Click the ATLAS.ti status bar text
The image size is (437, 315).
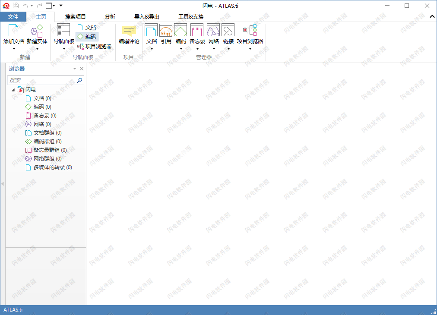(13, 310)
